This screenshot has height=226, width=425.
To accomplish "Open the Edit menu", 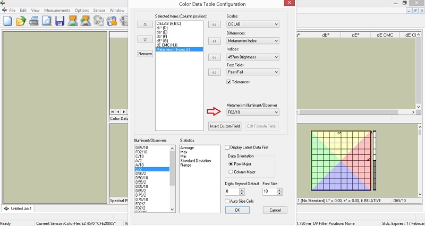I will [x=23, y=10].
